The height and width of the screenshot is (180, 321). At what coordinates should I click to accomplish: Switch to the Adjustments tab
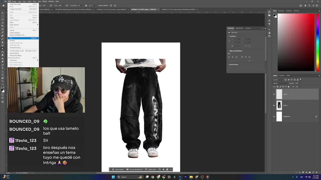(239, 28)
